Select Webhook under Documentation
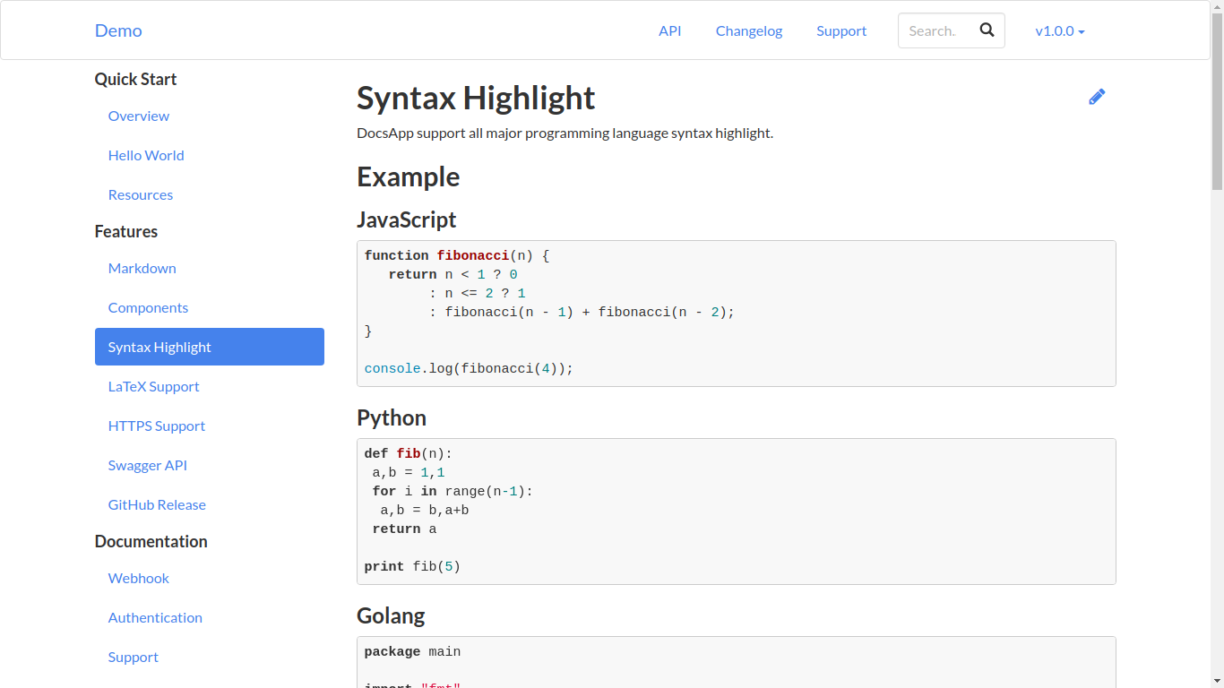 [x=139, y=578]
